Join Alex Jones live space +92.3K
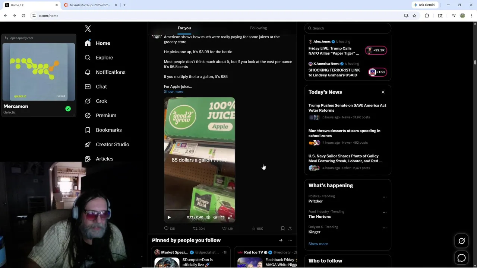The height and width of the screenshot is (268, 477). [x=376, y=50]
